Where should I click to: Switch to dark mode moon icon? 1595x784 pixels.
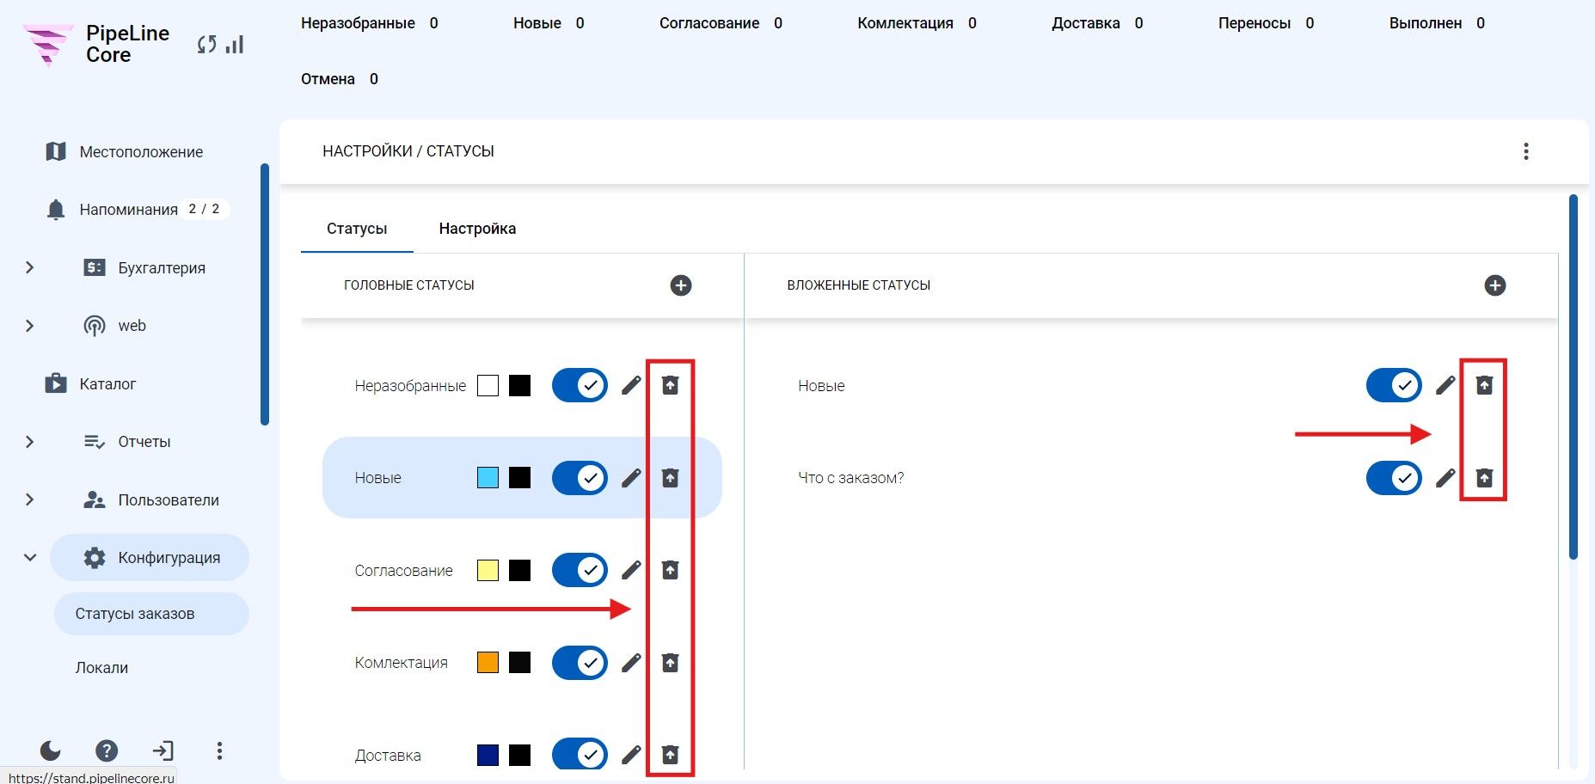pyautogui.click(x=51, y=750)
